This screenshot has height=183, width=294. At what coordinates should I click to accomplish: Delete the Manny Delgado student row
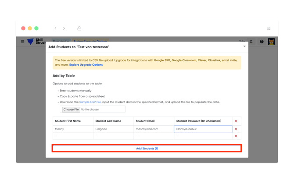click(x=236, y=129)
